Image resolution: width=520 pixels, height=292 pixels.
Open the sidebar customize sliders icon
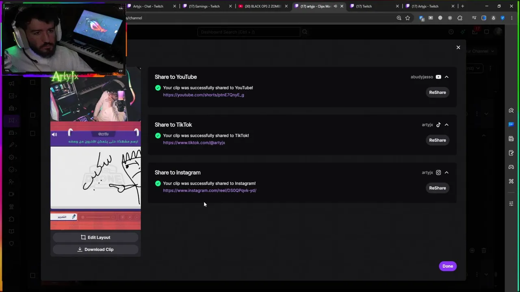(x=511, y=204)
